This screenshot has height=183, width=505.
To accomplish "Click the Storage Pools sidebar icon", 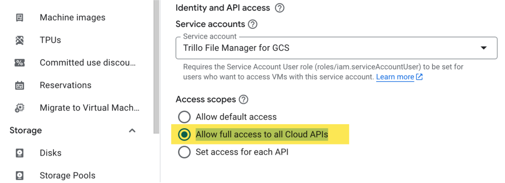I will pyautogui.click(x=20, y=175).
